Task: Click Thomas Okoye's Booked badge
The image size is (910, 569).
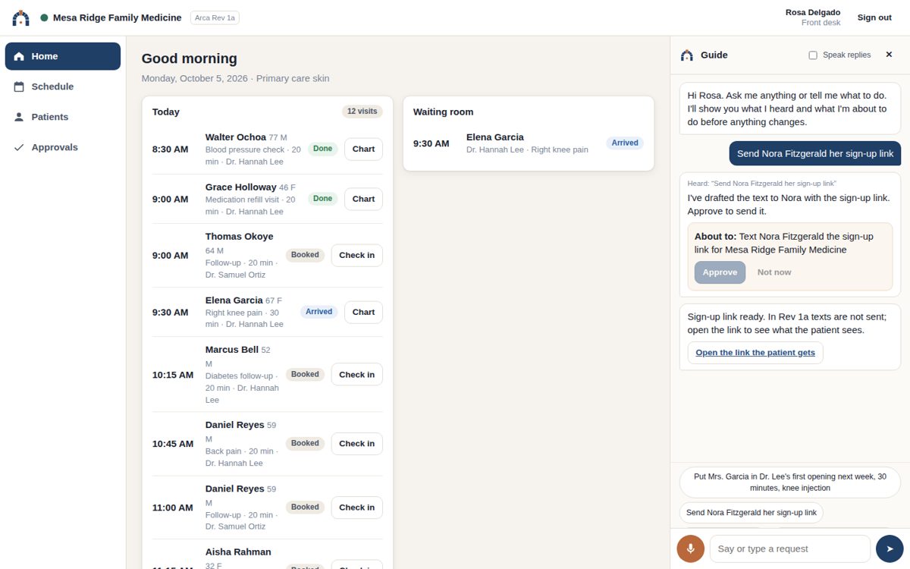Action: point(305,255)
